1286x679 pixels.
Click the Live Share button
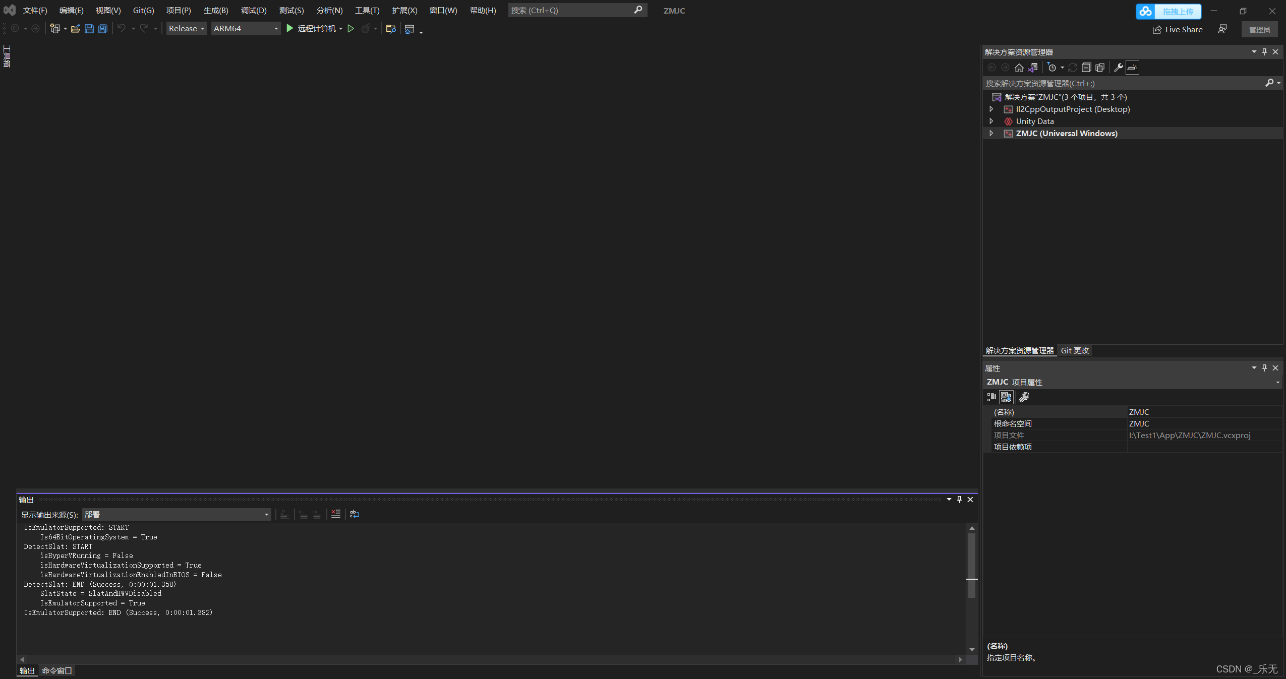1177,29
